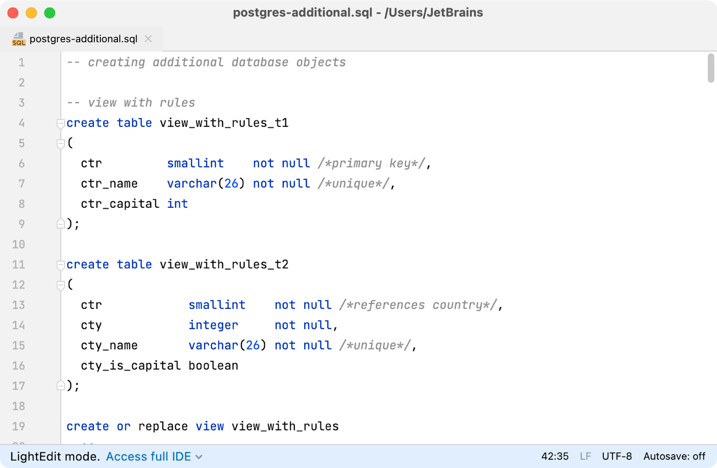Collapse the fold marker at line 4

click(x=60, y=123)
